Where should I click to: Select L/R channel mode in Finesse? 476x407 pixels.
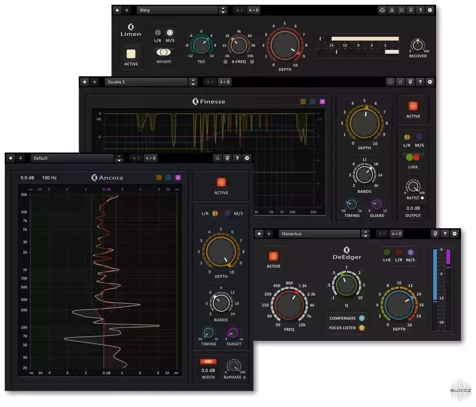(x=407, y=137)
